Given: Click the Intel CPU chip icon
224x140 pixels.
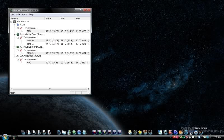Looking at the screenshot, I should [18, 34].
